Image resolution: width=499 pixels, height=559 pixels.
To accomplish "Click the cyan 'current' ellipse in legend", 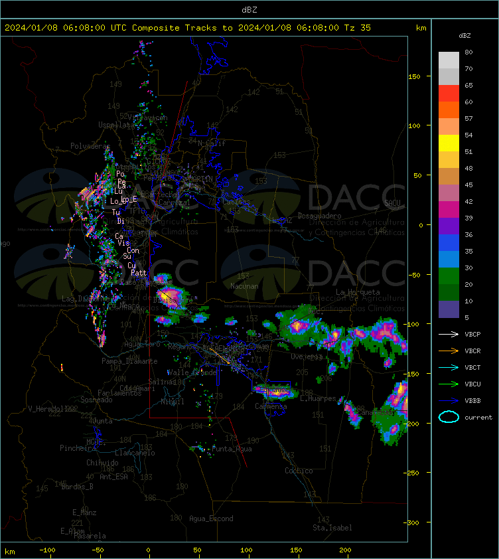I will click(449, 417).
